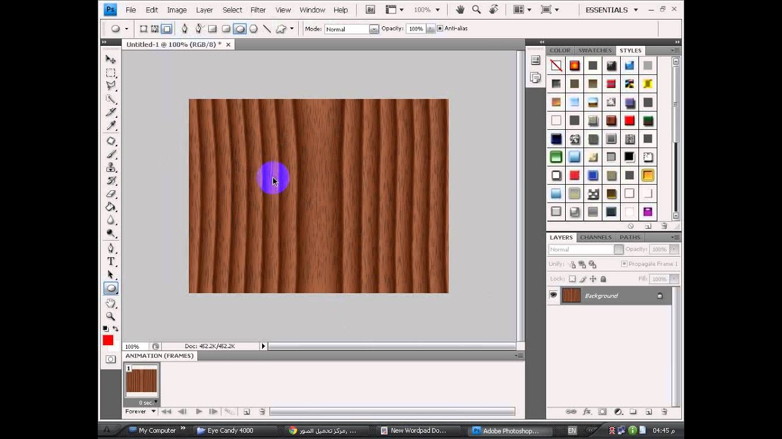Select the Ellipse shape tool in toolbox
Image resolution: width=782 pixels, height=439 pixels.
coord(111,288)
